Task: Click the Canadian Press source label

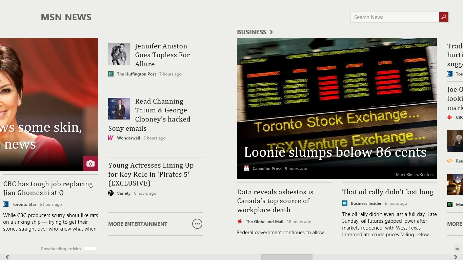Action: point(267,168)
